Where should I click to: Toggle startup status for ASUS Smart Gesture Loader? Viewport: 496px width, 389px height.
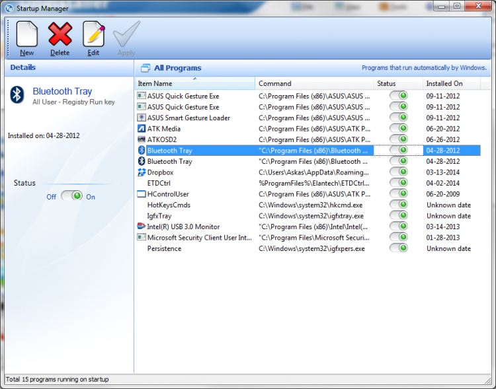(x=398, y=118)
